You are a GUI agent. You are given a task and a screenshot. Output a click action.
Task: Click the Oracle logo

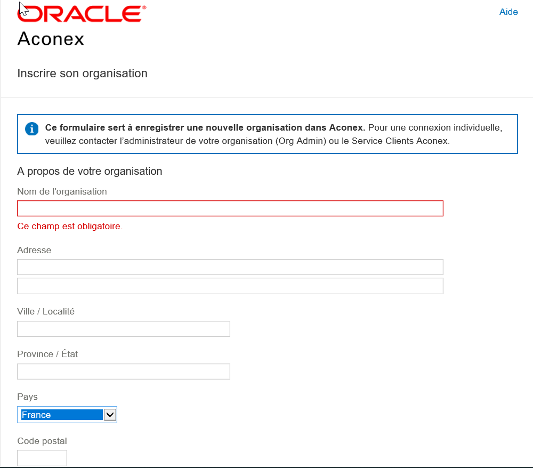click(82, 14)
